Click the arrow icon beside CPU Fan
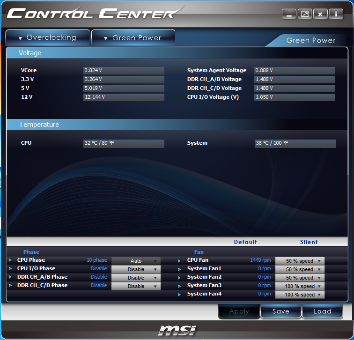The width and height of the screenshot is (354, 340). pos(179,261)
